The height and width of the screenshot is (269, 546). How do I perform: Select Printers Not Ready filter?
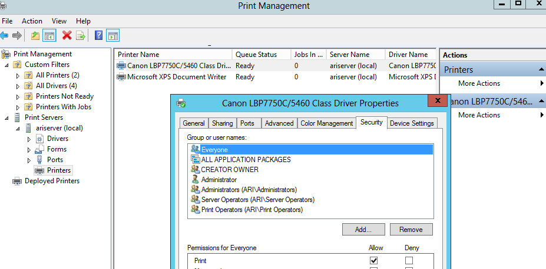[65, 96]
